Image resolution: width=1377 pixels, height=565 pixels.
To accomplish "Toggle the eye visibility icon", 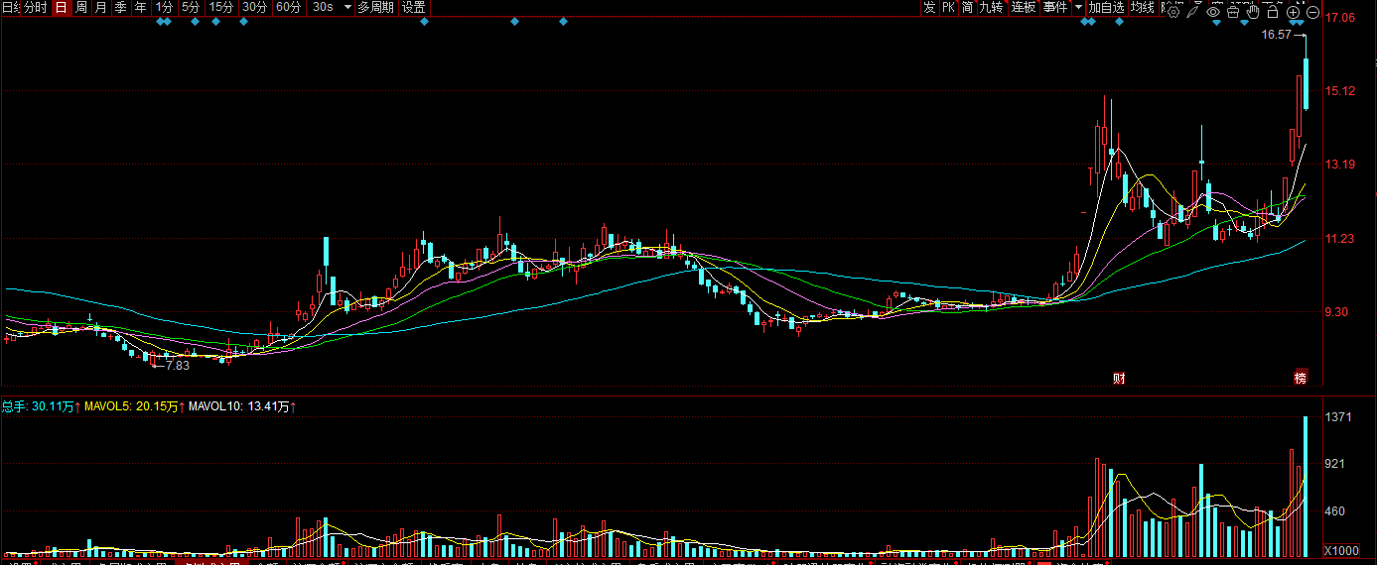I will [x=1213, y=11].
